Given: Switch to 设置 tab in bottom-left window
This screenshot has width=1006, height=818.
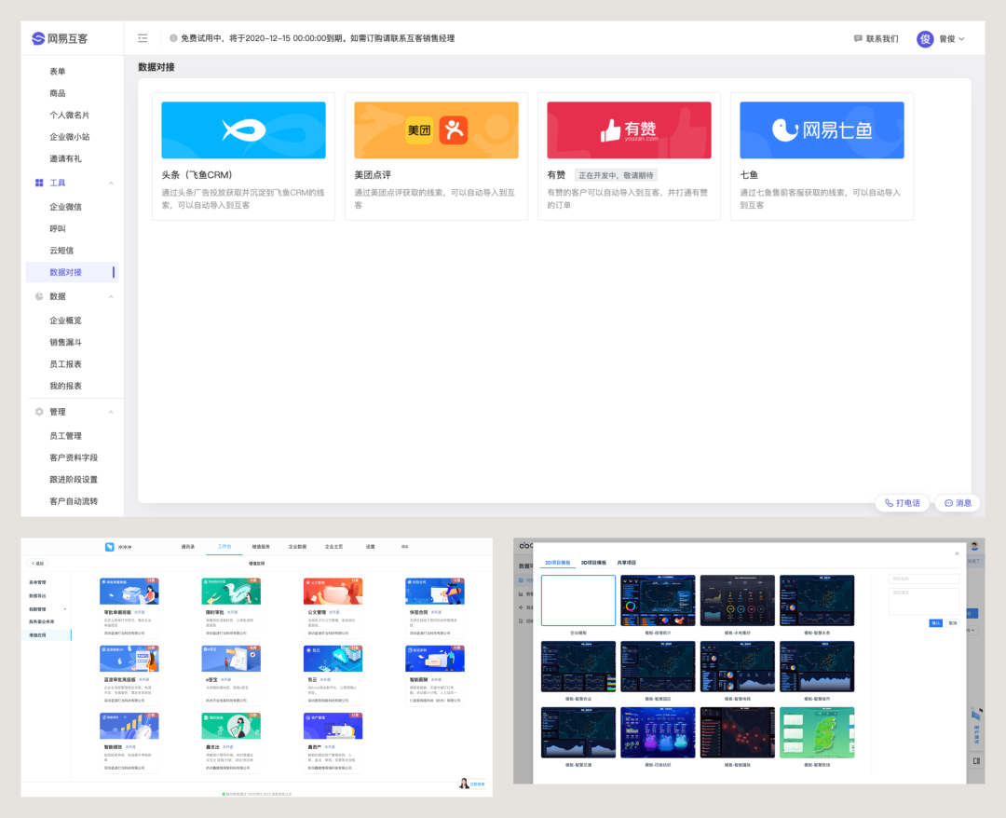Looking at the screenshot, I should coord(370,547).
